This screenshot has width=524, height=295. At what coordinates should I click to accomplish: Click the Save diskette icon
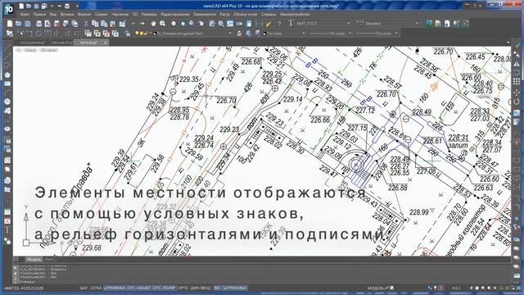click(x=27, y=24)
